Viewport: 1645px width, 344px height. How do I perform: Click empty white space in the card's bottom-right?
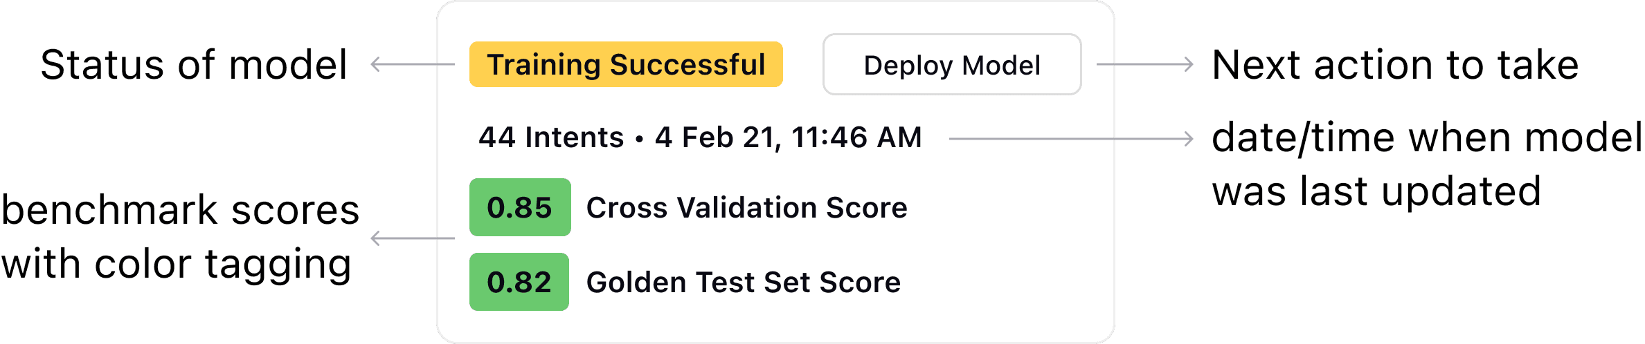[1025, 290]
